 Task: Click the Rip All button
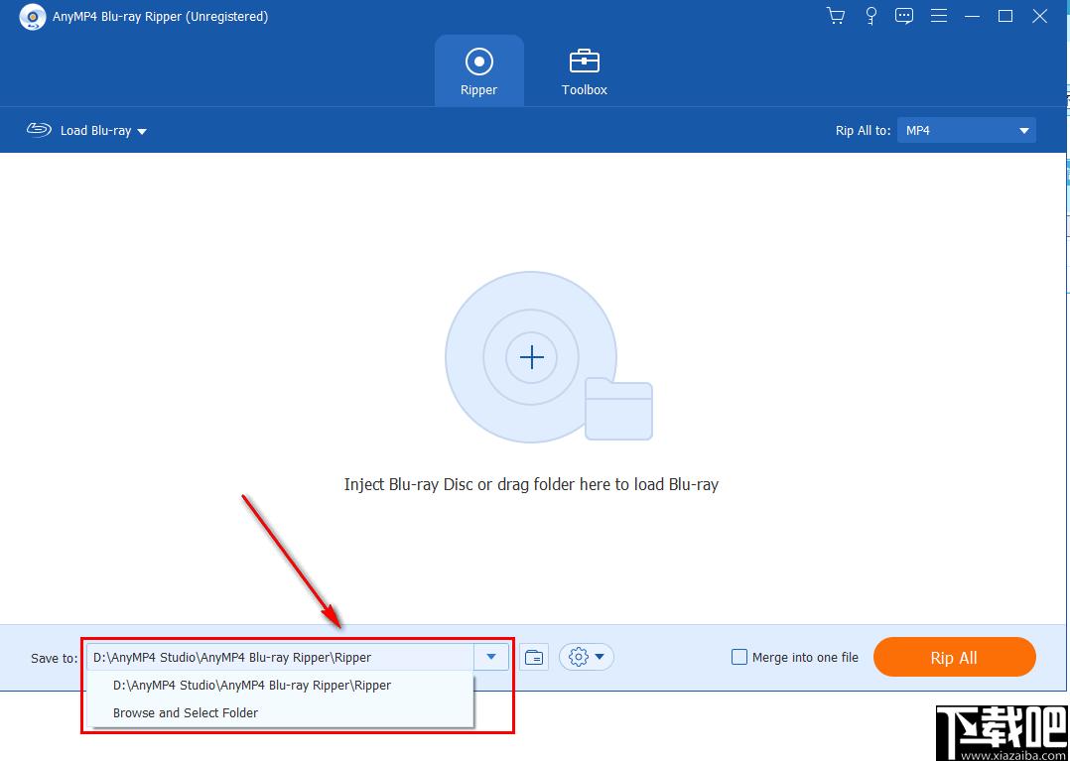click(x=954, y=658)
